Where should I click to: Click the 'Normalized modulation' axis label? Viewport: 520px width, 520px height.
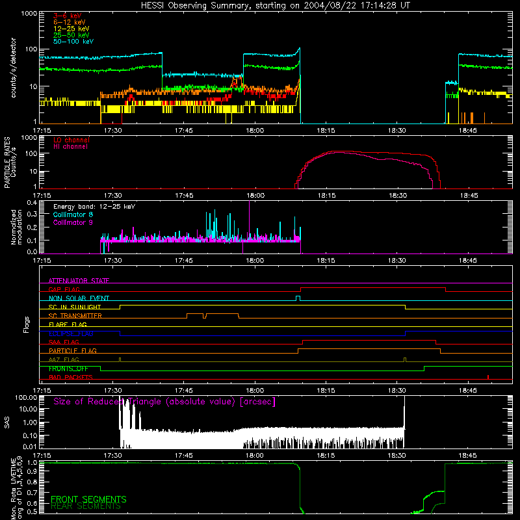pos(16,227)
